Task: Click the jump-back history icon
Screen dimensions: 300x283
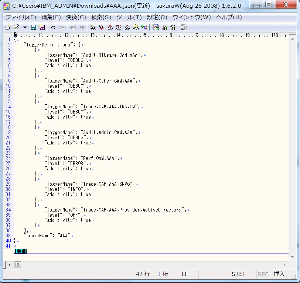Action: tap(73, 28)
